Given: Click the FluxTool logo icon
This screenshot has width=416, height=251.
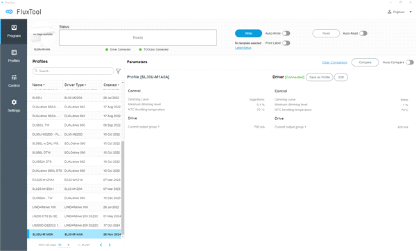Looking at the screenshot, I should [x=9, y=12].
